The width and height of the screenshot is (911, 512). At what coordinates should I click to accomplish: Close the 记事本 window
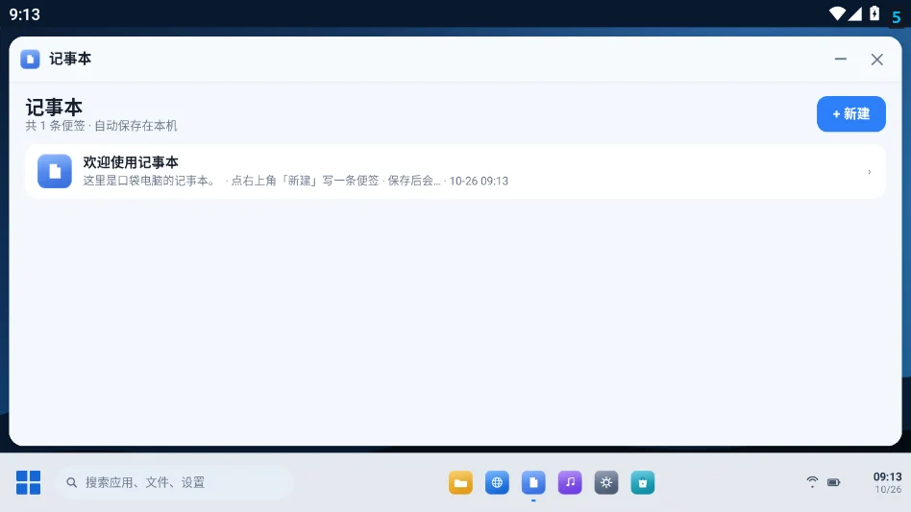pos(876,60)
